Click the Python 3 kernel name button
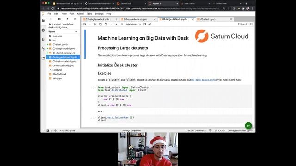 coord(242,24)
